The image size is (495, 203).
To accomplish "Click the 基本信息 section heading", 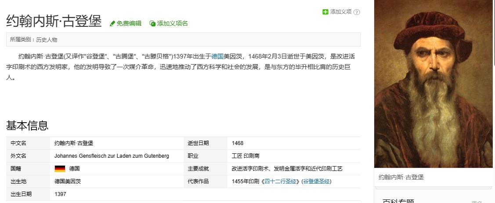I will 27,125.
